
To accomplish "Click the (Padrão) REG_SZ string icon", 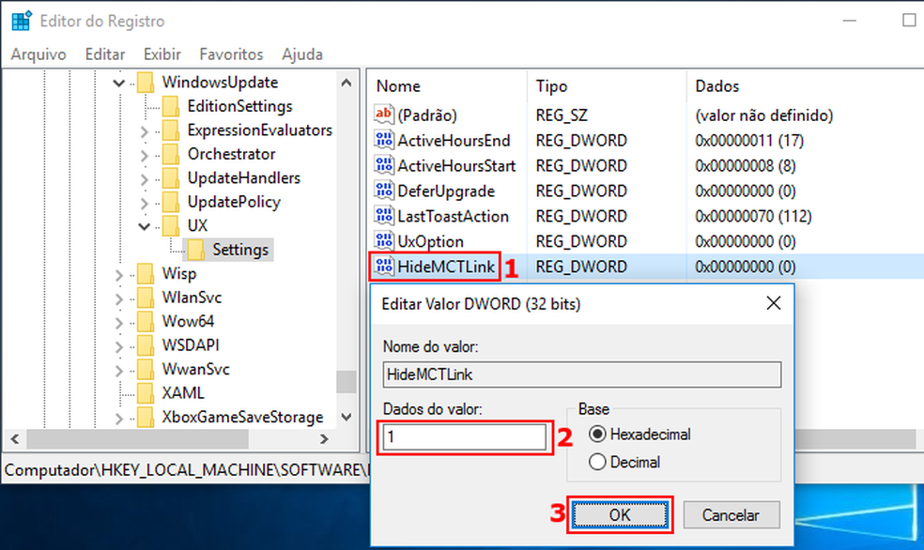I will pos(384,115).
